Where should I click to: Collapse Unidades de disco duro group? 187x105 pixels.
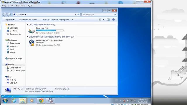point(27,24)
